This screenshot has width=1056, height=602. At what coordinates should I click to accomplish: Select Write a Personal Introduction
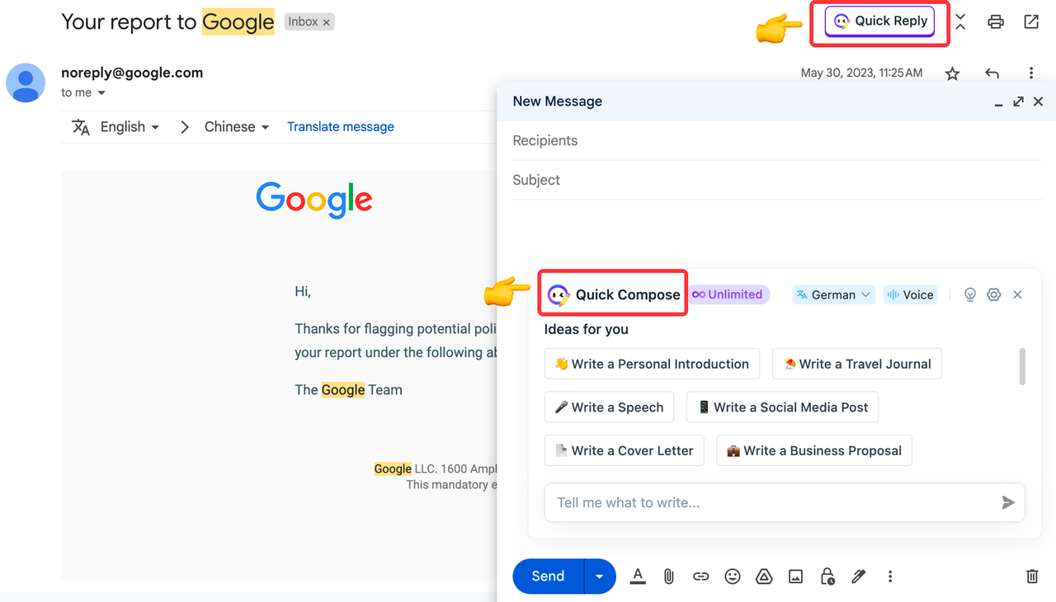tap(652, 364)
